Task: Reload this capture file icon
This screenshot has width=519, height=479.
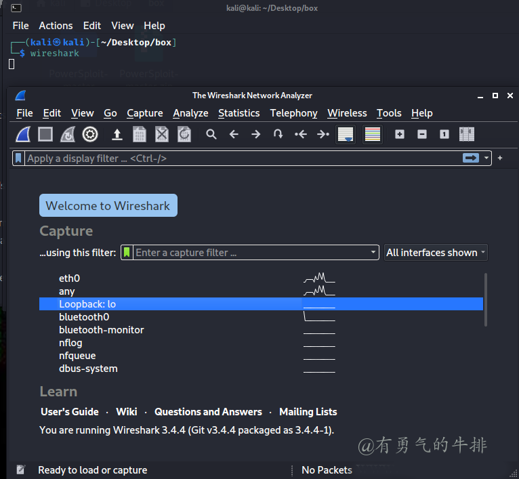Action: click(184, 134)
